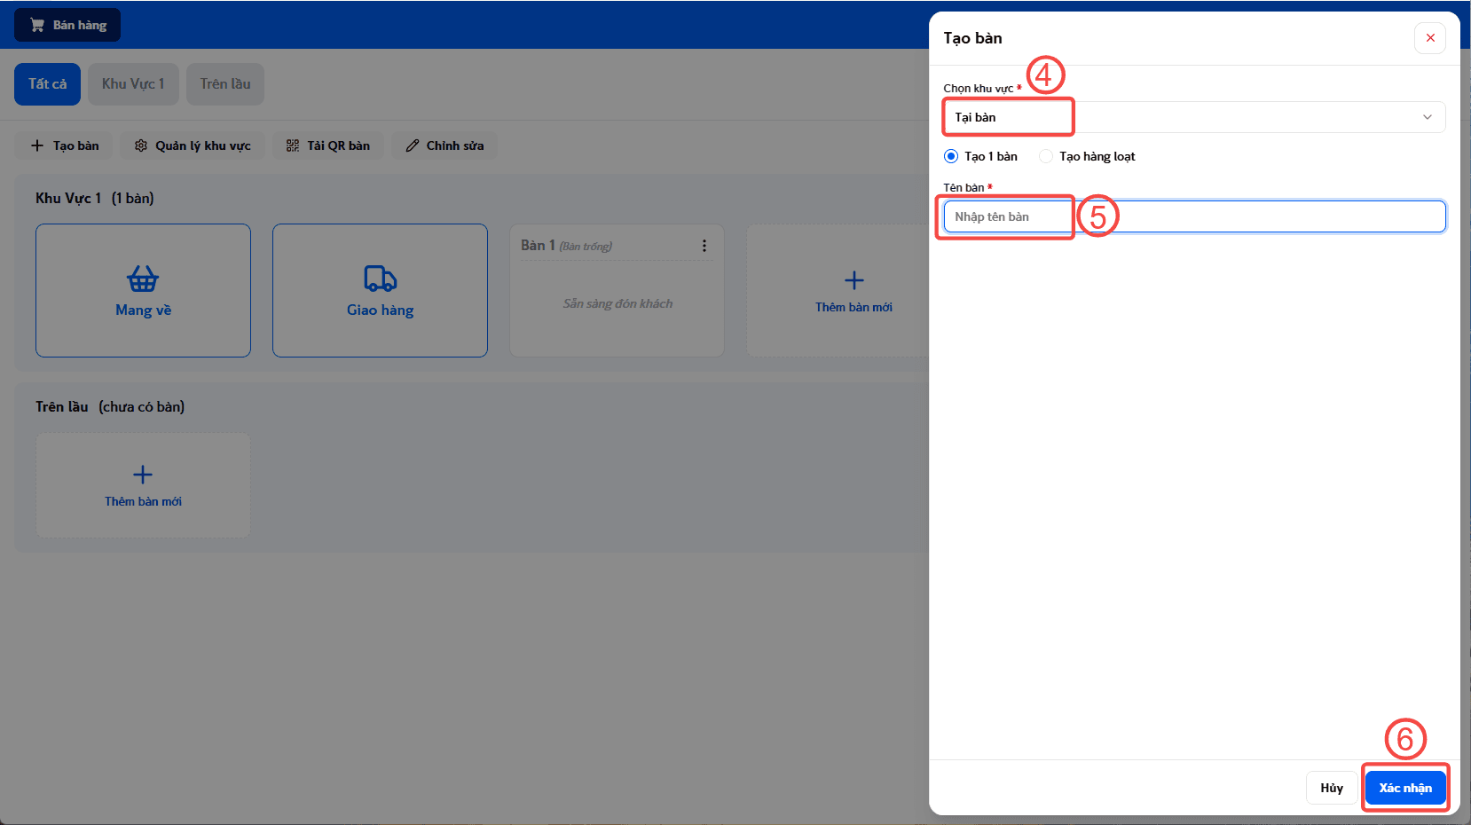This screenshot has width=1471, height=825.
Task: Click the Quản lý khu vực label
Action: click(203, 145)
